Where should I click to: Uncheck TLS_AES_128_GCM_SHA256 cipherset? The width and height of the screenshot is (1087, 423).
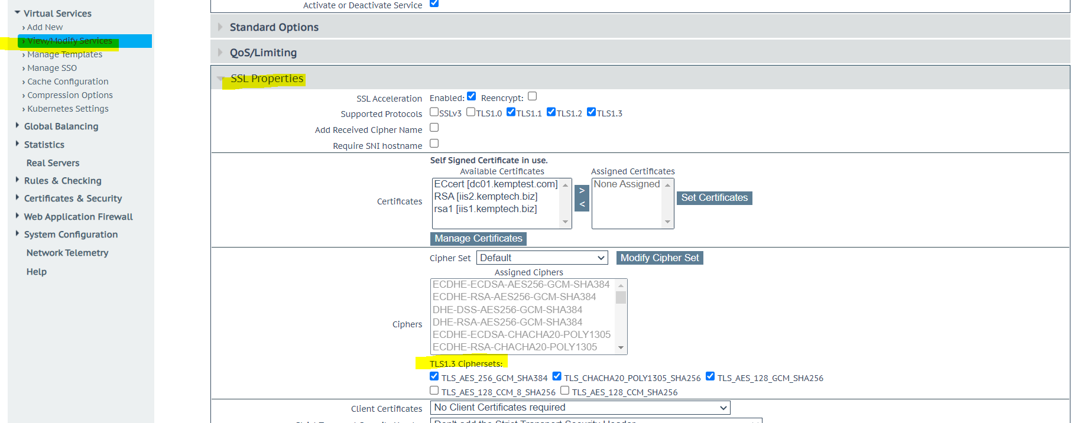click(x=710, y=376)
